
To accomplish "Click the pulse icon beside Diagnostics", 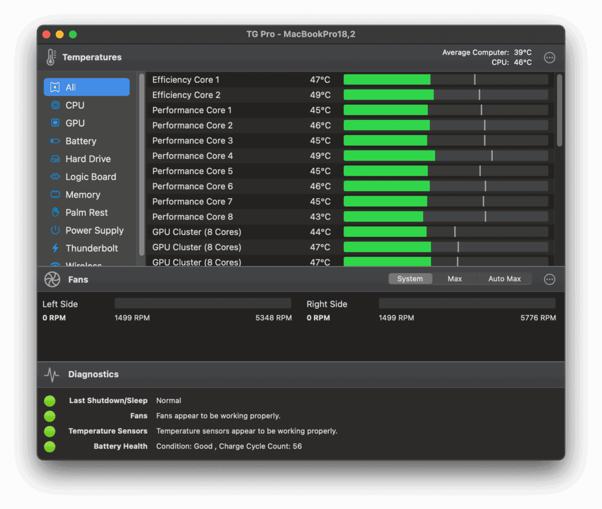I will click(x=52, y=374).
